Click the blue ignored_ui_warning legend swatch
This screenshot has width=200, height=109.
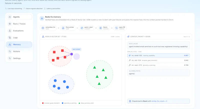(62, 103)
